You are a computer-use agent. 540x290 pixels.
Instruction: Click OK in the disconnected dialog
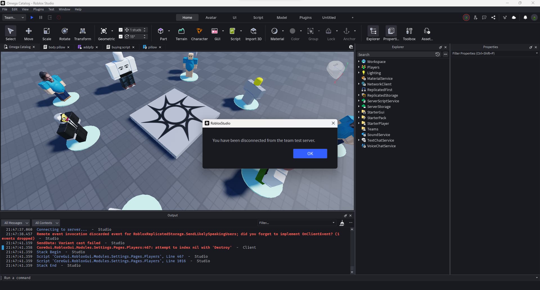[x=310, y=153]
